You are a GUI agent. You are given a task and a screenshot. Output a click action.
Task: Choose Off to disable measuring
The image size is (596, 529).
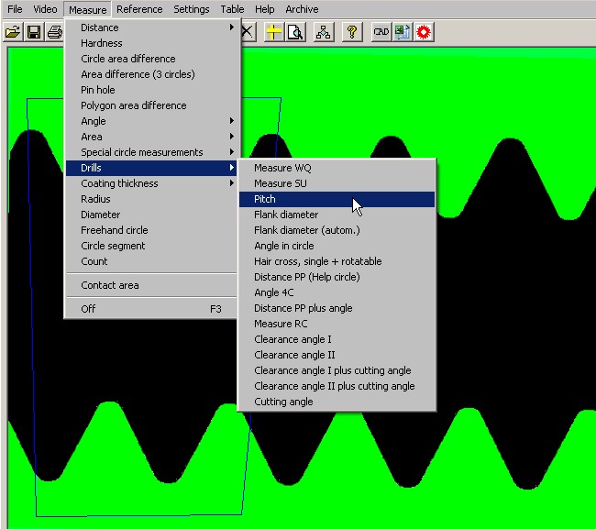point(88,309)
